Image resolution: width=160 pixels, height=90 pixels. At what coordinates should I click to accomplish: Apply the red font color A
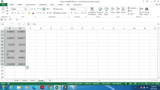[33, 13]
